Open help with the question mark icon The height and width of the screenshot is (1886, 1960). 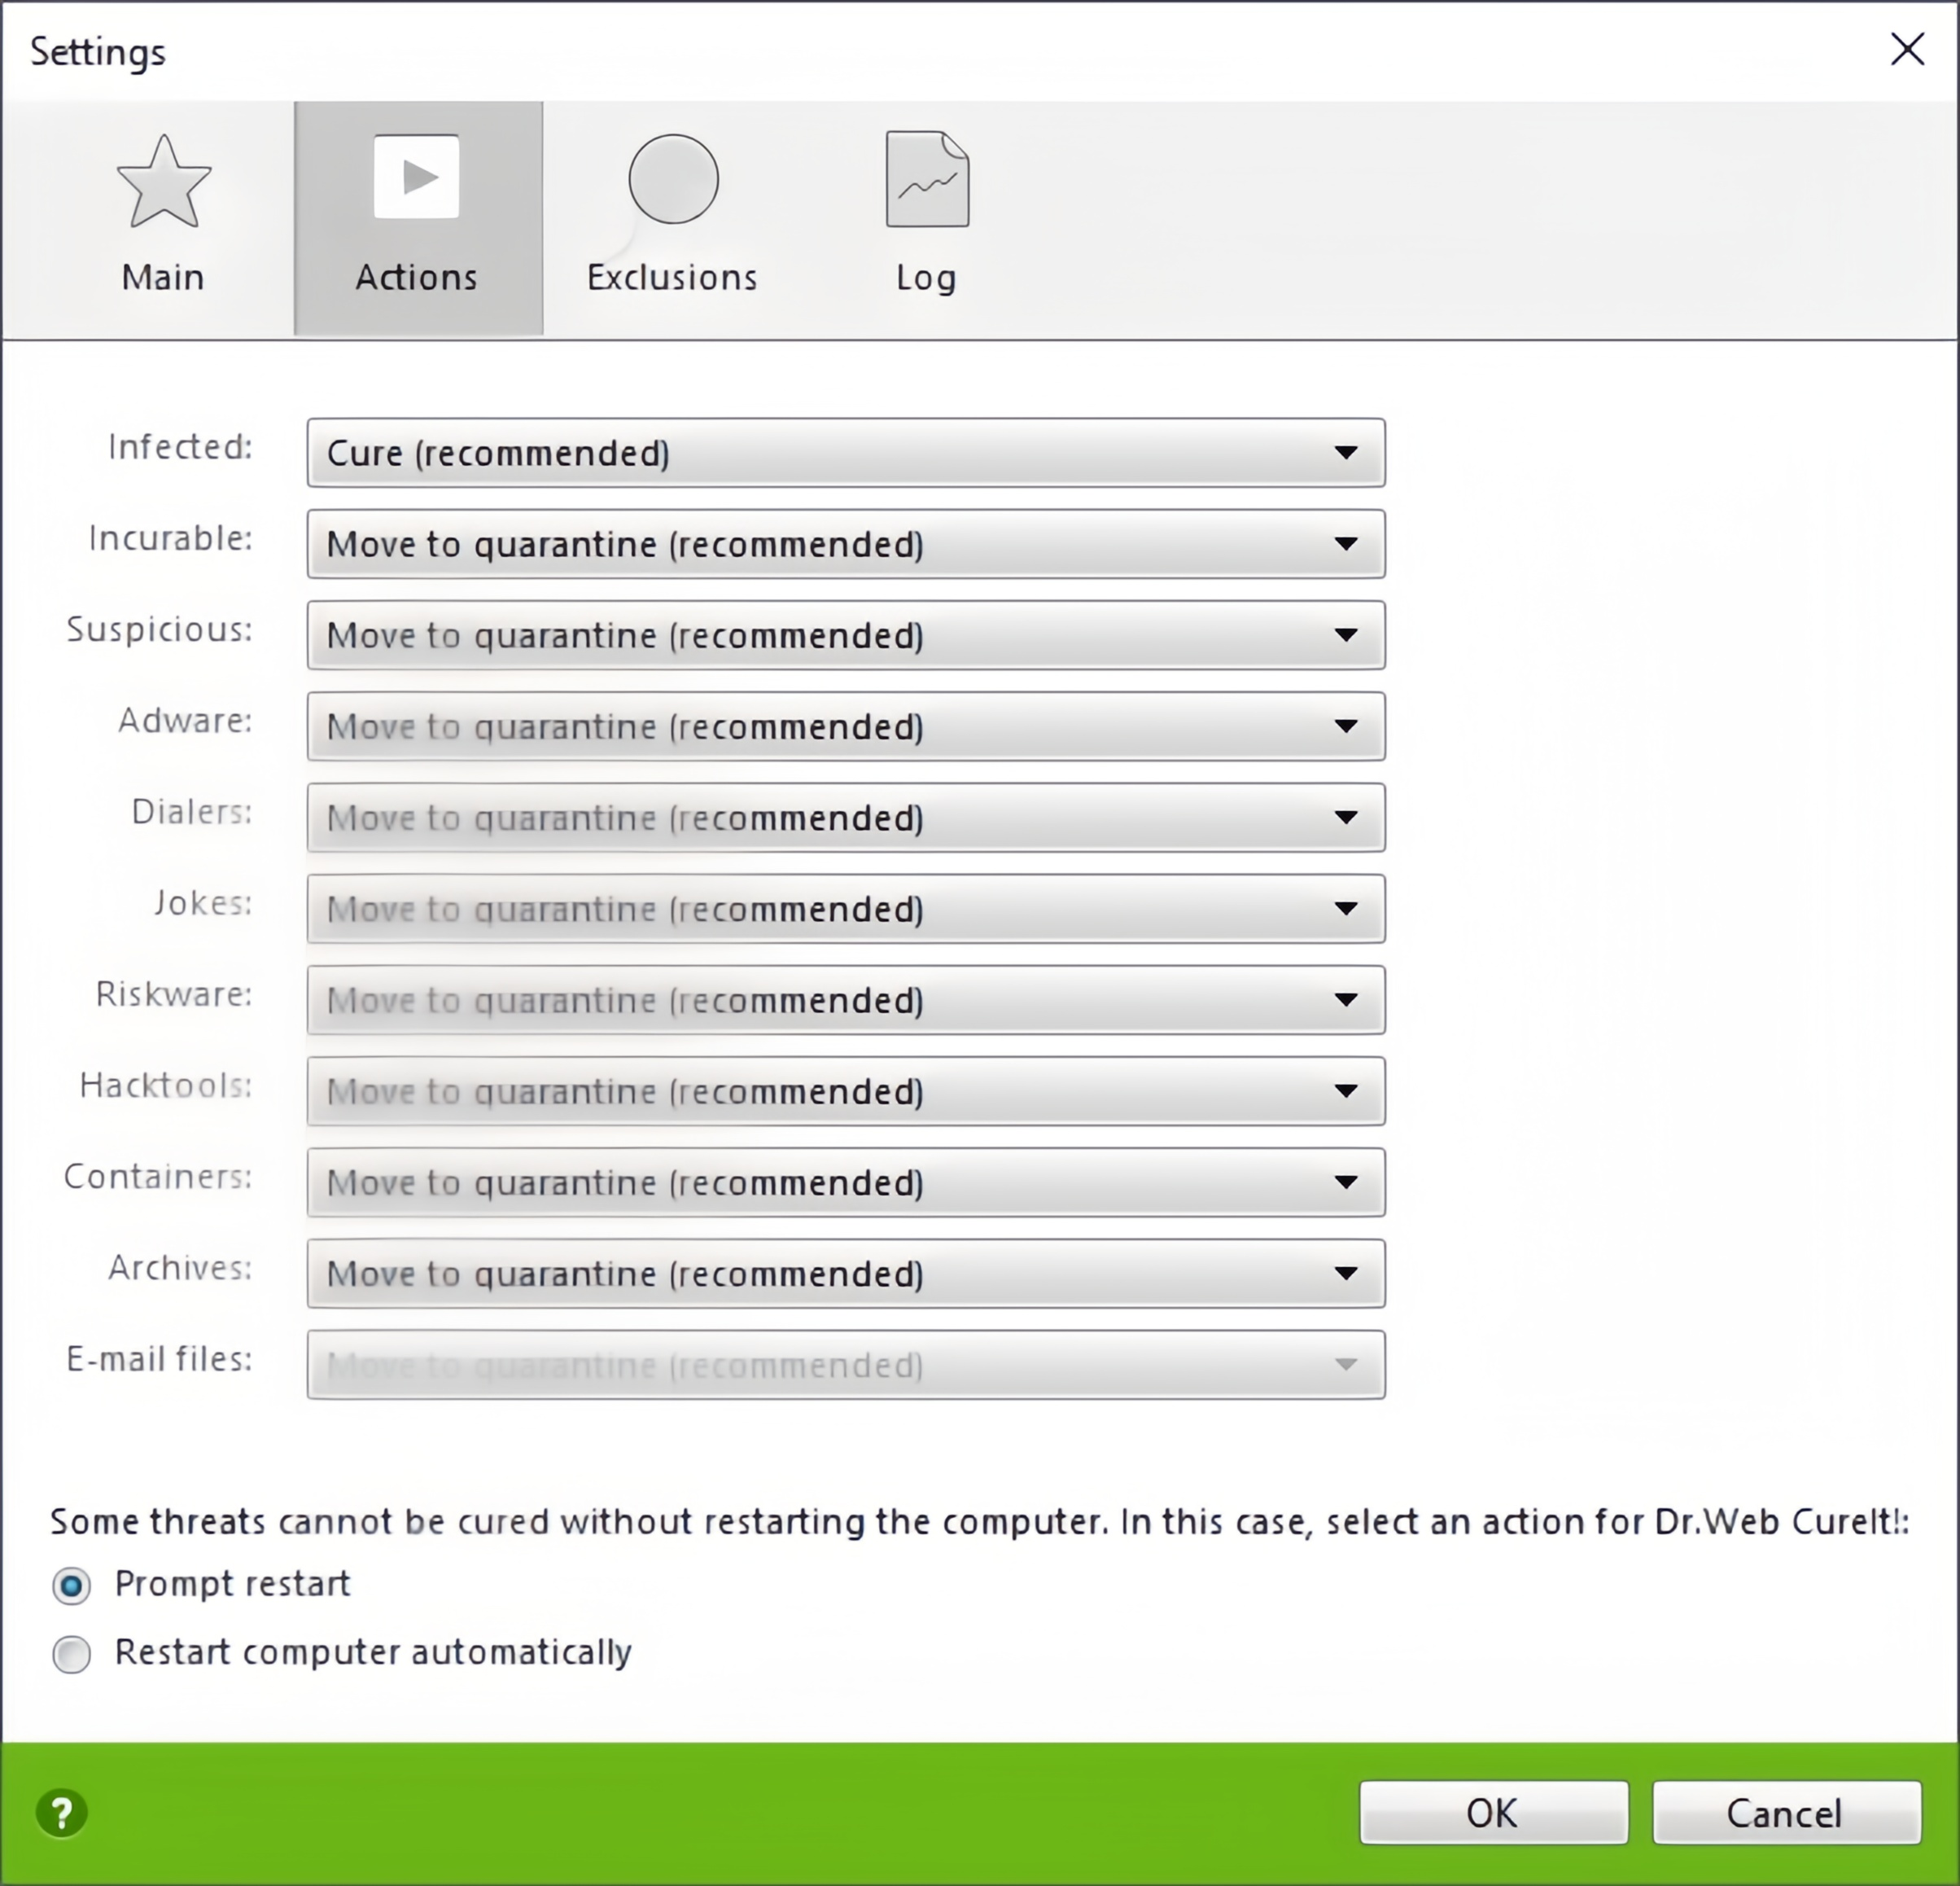(x=62, y=1812)
